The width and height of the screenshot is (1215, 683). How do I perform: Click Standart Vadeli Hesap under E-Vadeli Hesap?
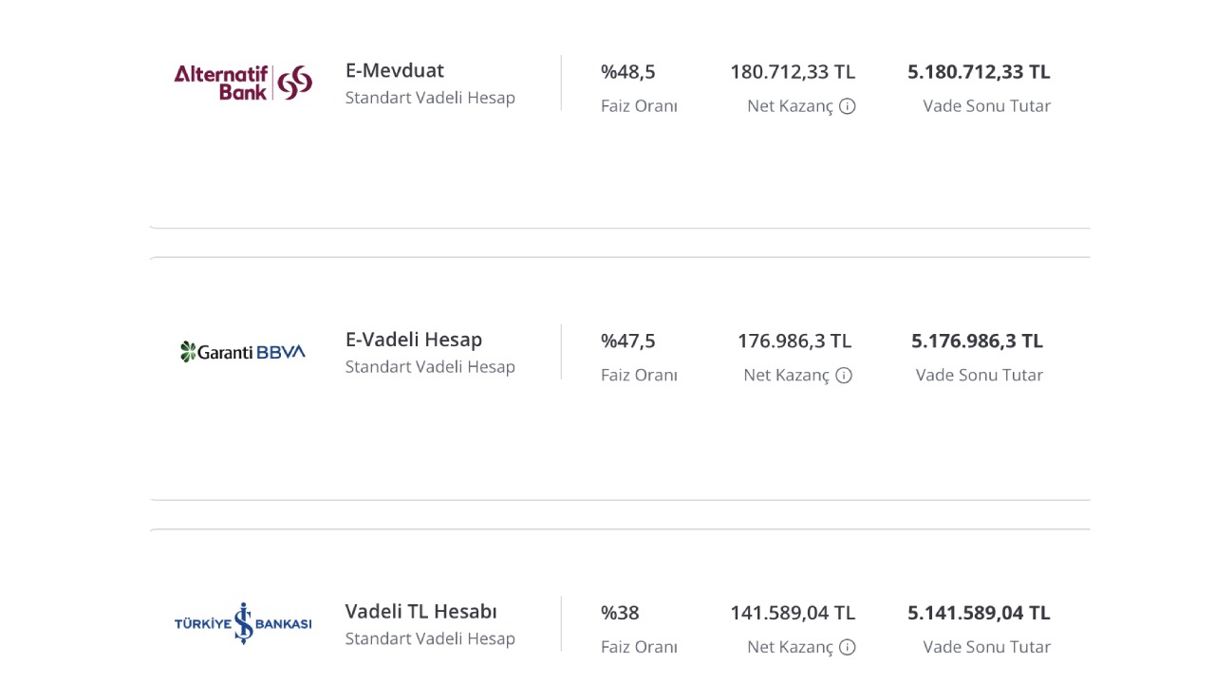click(430, 367)
